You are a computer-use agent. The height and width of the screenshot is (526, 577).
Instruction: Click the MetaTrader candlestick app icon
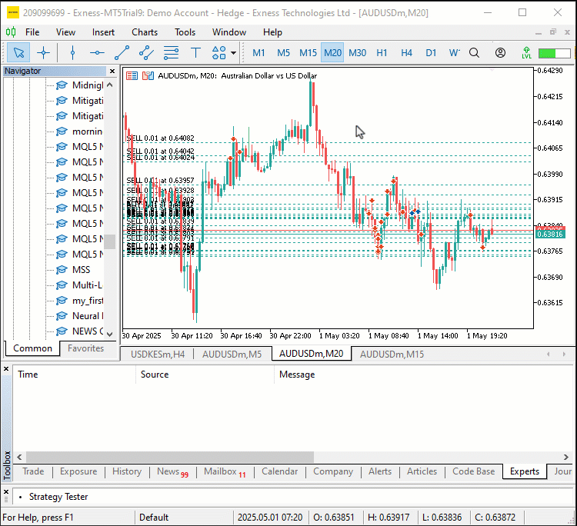tap(11, 32)
